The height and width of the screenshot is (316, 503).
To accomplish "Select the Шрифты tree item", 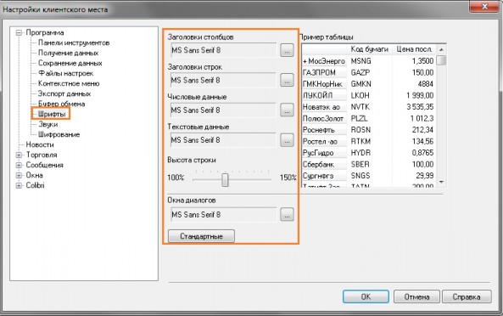I will pos(52,114).
